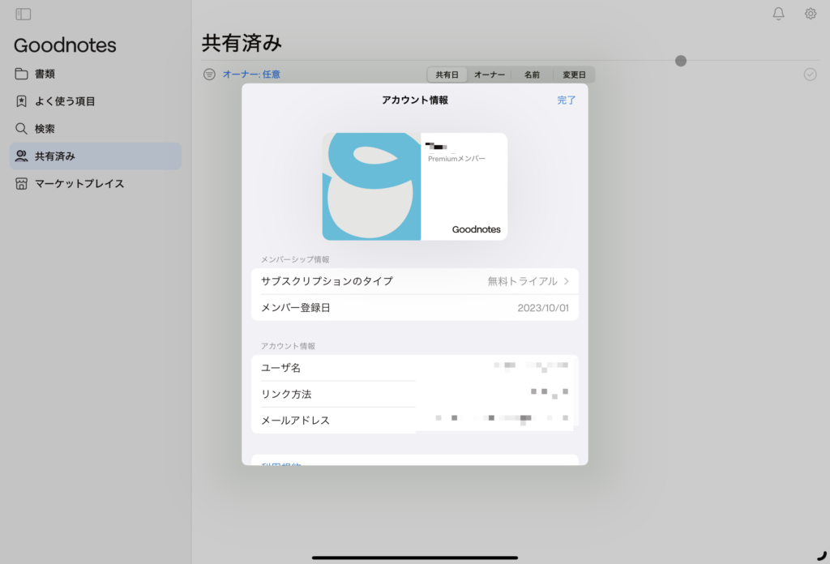
Task: Click the notification bell icon
Action: pyautogui.click(x=778, y=13)
